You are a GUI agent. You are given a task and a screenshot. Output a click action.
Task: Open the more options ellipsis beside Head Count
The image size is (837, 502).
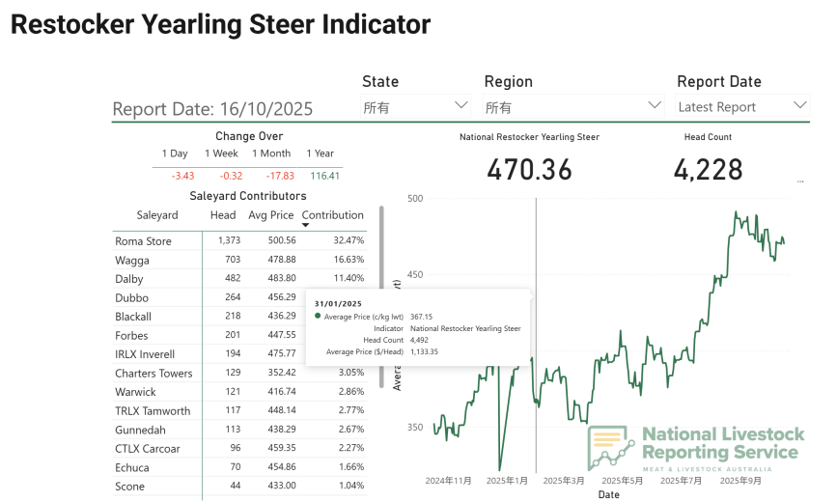coord(799,181)
